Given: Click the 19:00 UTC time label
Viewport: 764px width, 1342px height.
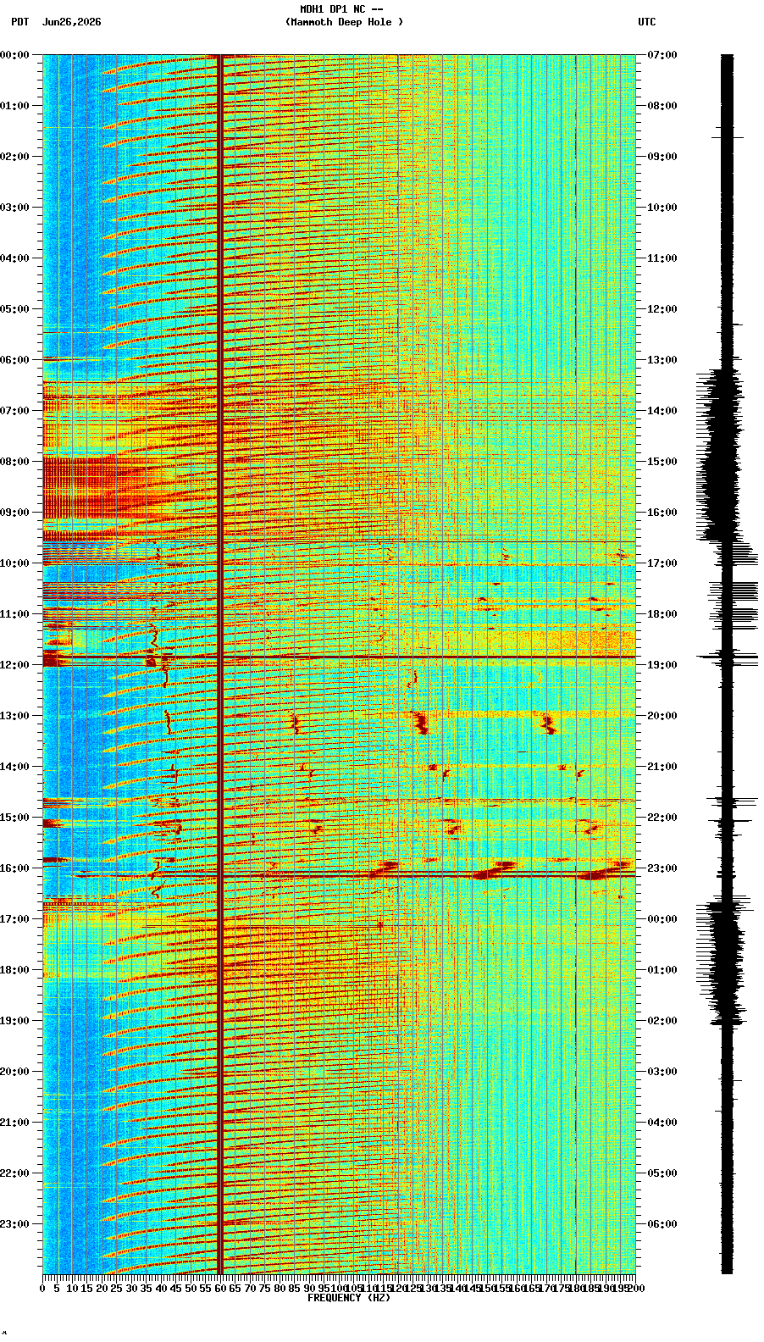Looking at the screenshot, I should pyautogui.click(x=662, y=665).
